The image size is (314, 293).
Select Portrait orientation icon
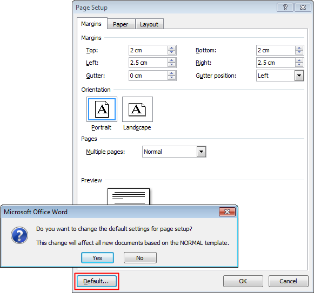[102, 109]
